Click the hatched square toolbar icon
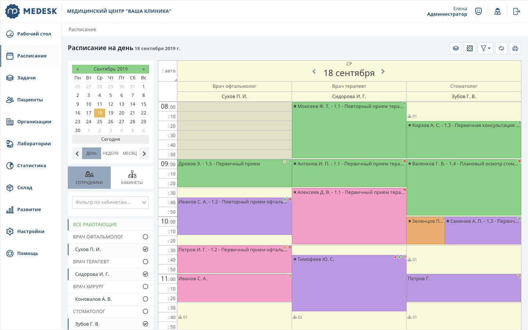 coord(470,48)
